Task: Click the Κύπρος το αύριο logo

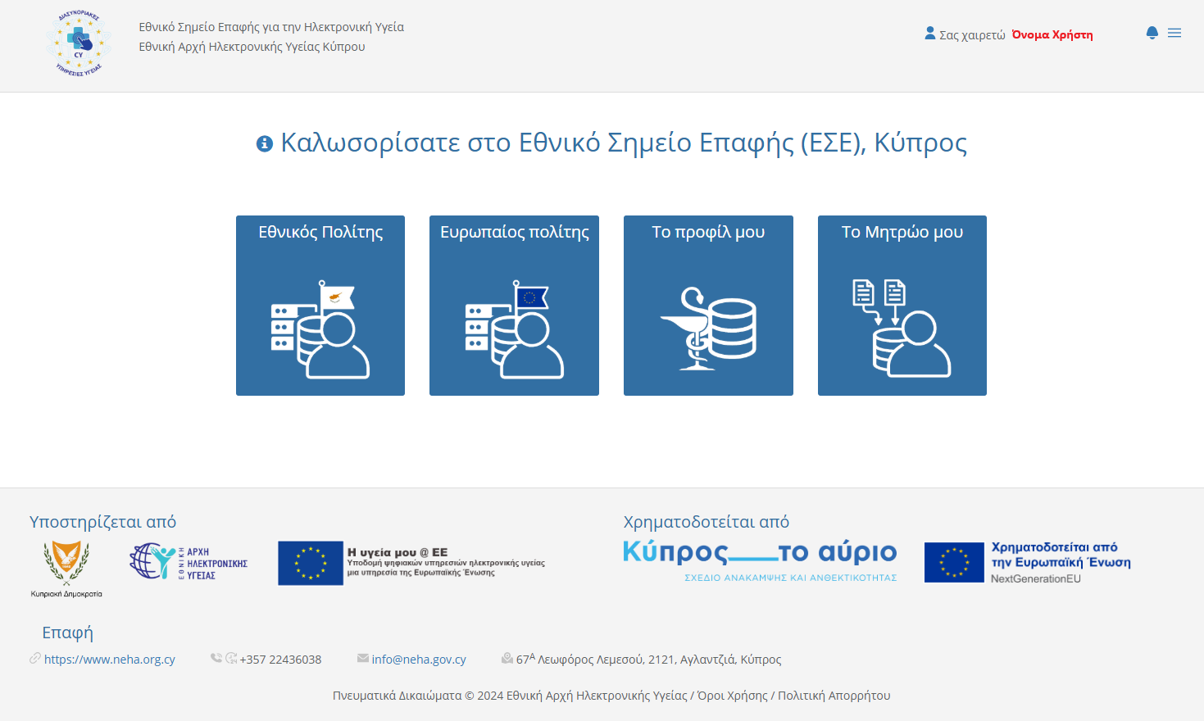Action: [x=760, y=560]
